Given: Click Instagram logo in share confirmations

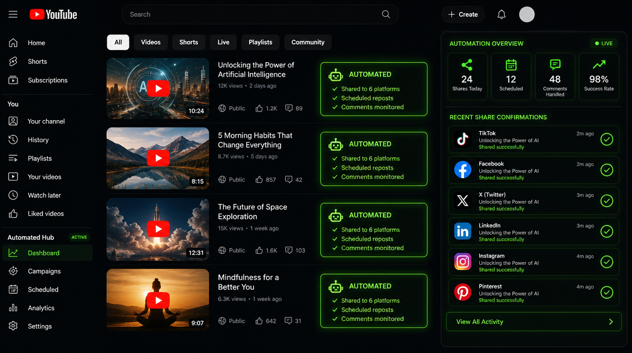Looking at the screenshot, I should coord(463,262).
